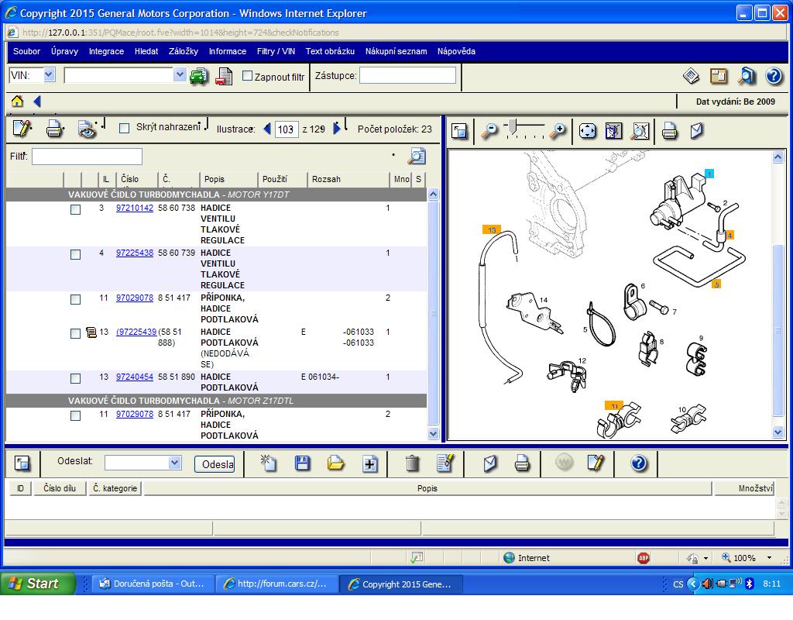Click the trash can delete icon
This screenshot has height=620, width=793.
click(412, 463)
